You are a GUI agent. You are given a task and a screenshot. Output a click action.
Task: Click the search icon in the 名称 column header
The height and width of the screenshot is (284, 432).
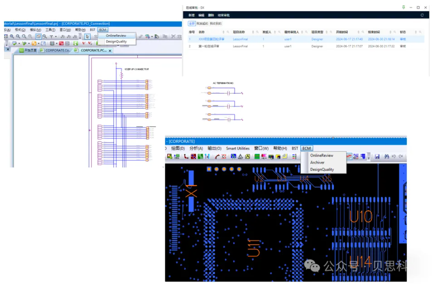(228, 31)
